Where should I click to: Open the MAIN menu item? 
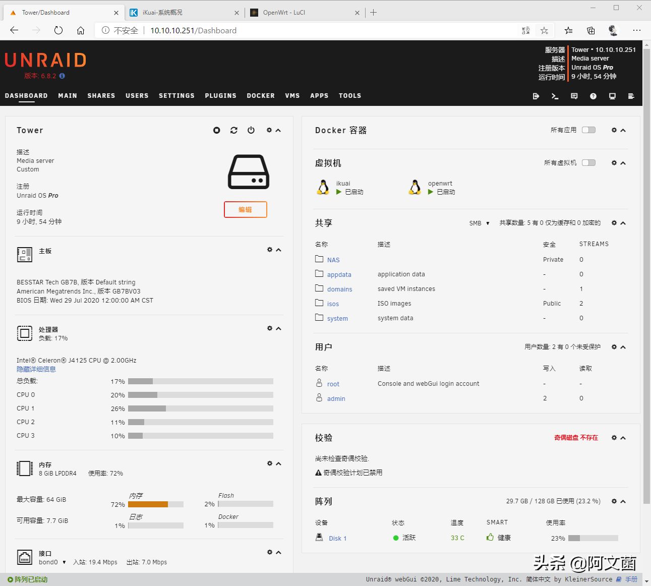click(68, 96)
